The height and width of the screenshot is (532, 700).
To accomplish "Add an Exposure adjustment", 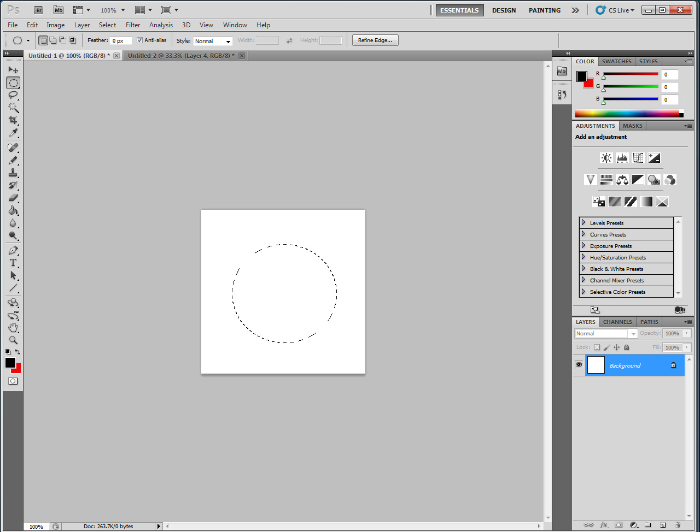I will coord(654,158).
